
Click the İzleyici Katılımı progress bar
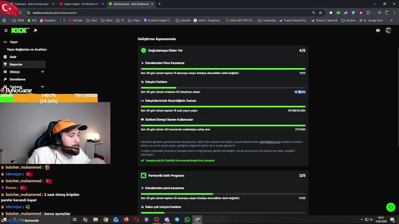[x=223, y=88]
